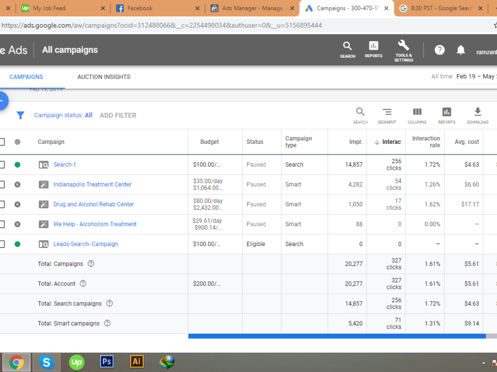The height and width of the screenshot is (372, 497).
Task: Open Drug and Alcohol Rehab Center campaign
Action: (93, 204)
